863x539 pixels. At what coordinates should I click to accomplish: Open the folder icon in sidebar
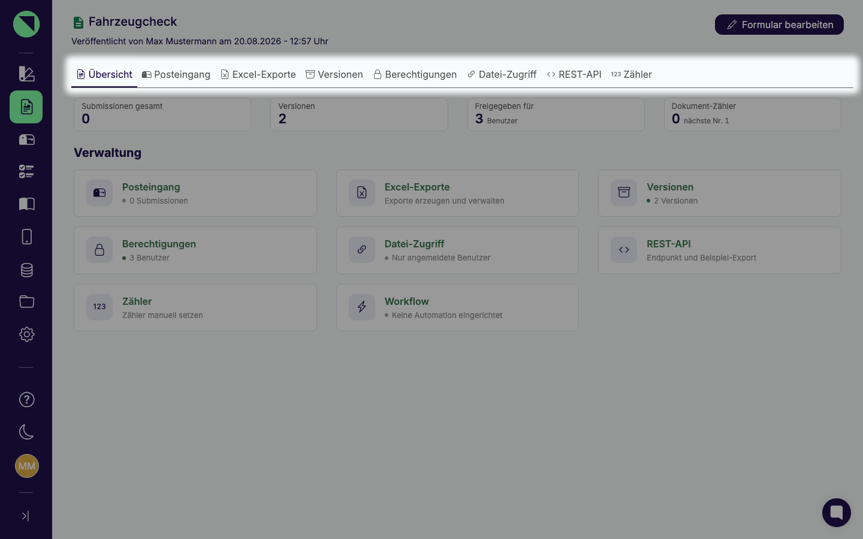point(26,301)
